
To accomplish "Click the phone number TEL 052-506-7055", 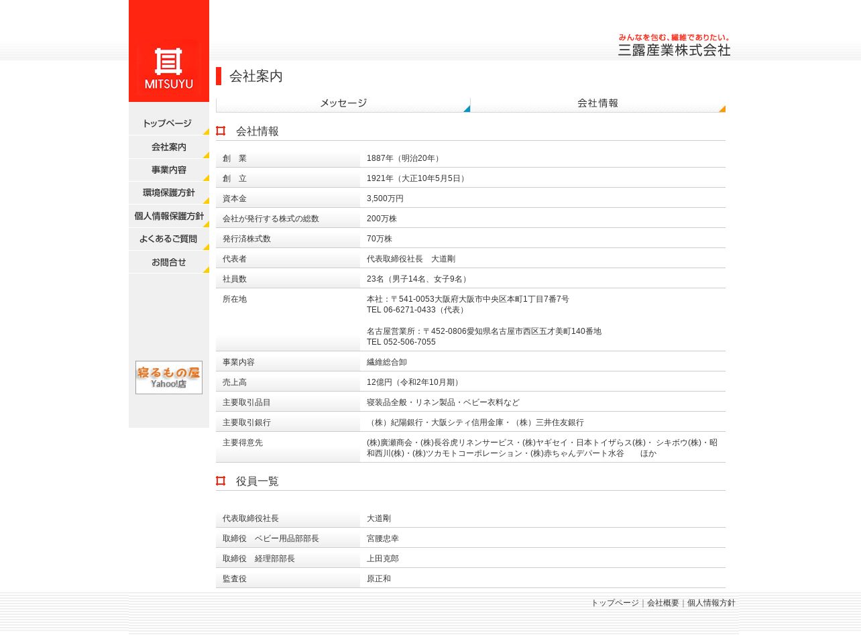I will pyautogui.click(x=401, y=342).
